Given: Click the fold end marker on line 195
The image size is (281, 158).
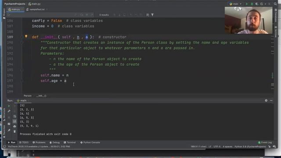Looking at the screenshot, I should pyautogui.click(x=22, y=70).
